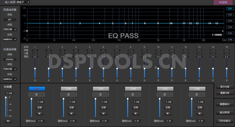Select CH3 in the graph channel list
The image size is (235, 127).
tap(229, 21)
